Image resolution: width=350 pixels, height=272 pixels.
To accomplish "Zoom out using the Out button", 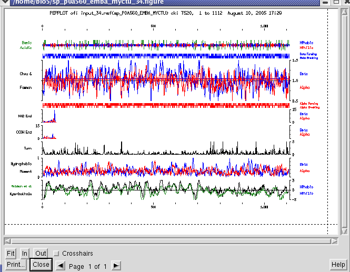I will pos(41,254).
